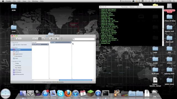Open the Go menu
Screen dimensions: 177x99
coord(29,1)
